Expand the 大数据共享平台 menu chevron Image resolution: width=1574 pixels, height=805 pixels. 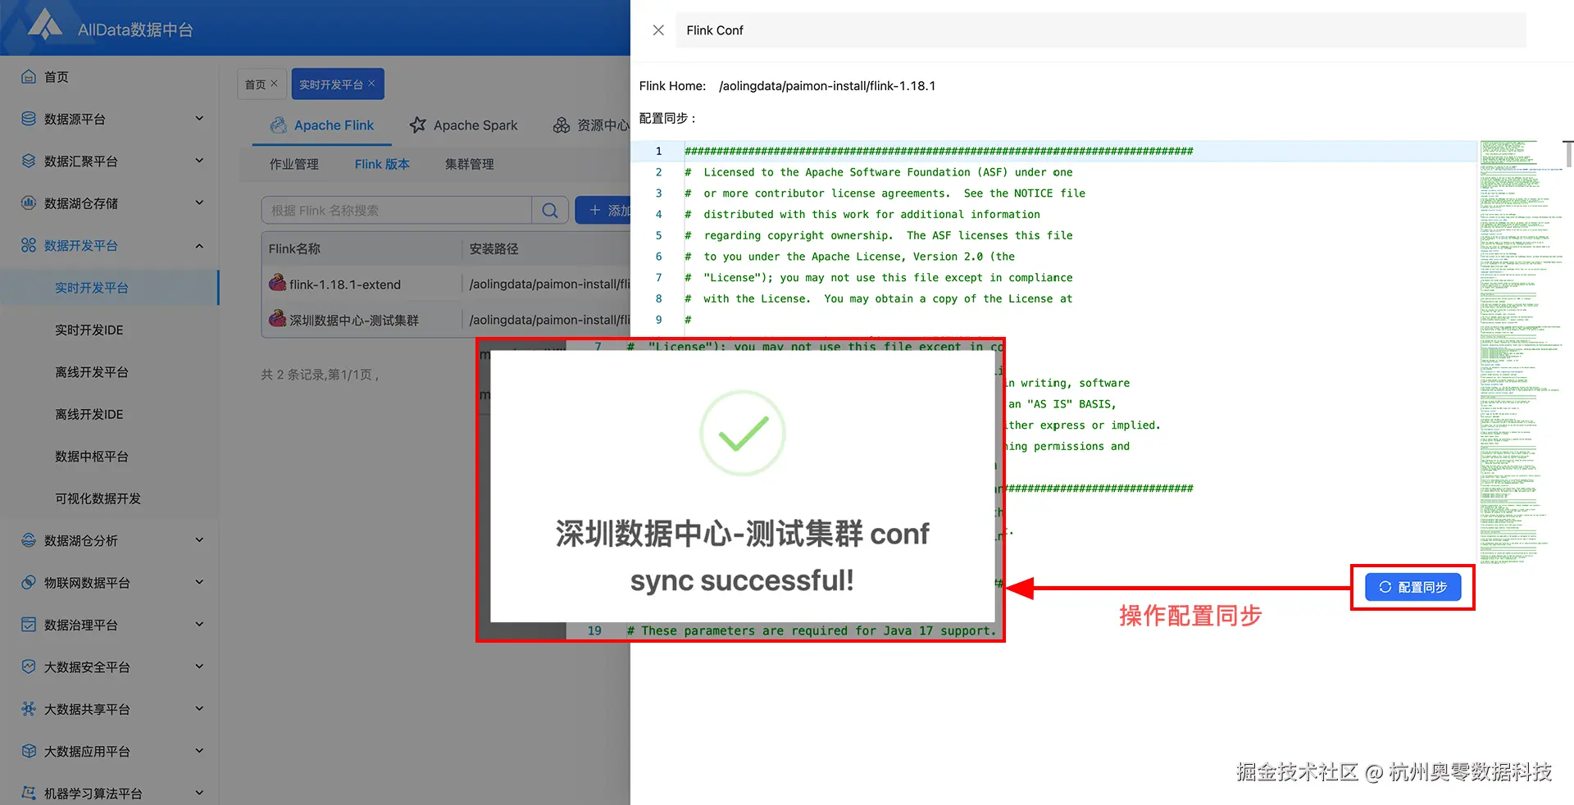[199, 709]
